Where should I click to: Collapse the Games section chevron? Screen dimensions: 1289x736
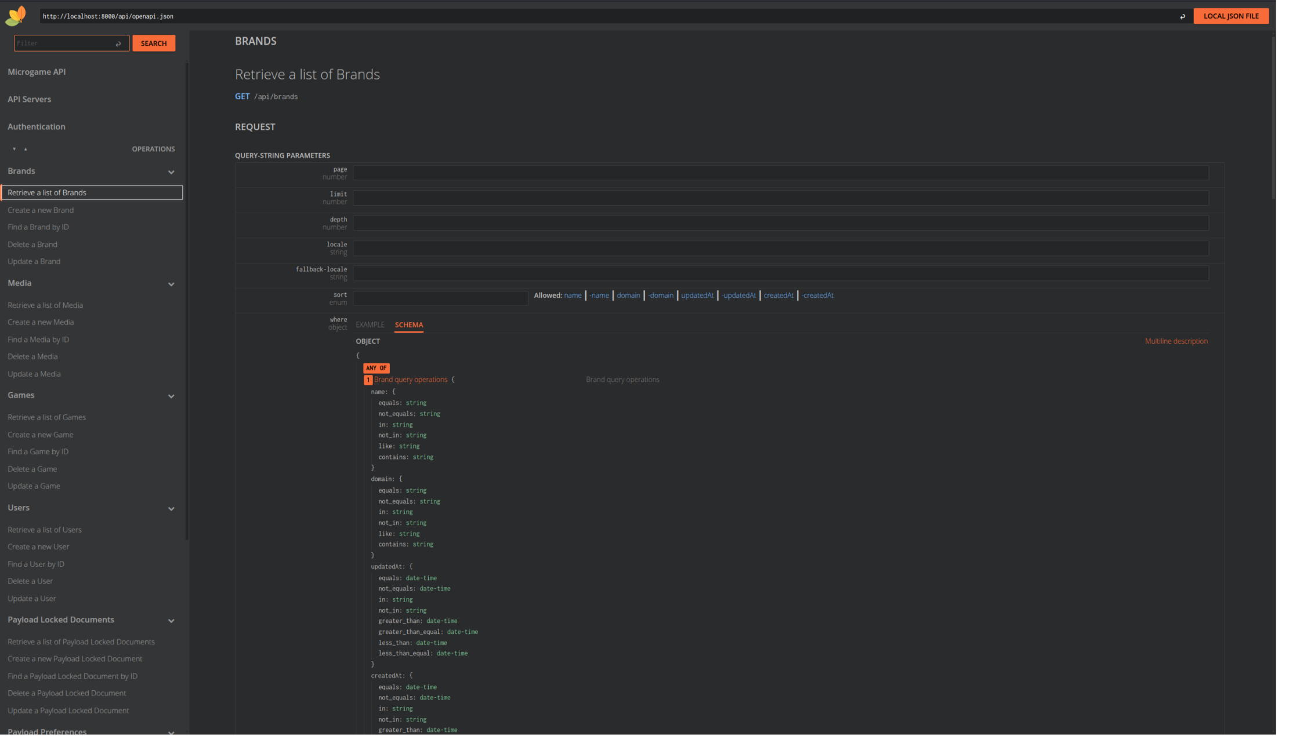coord(171,396)
